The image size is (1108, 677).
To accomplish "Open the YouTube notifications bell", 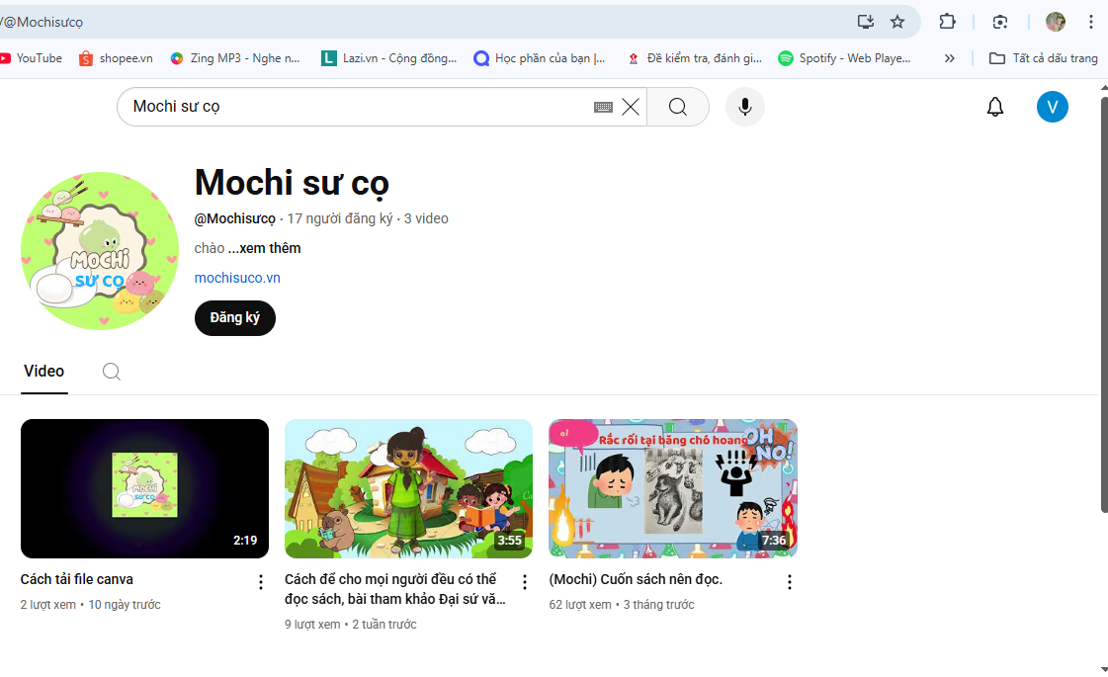I will click(x=995, y=107).
